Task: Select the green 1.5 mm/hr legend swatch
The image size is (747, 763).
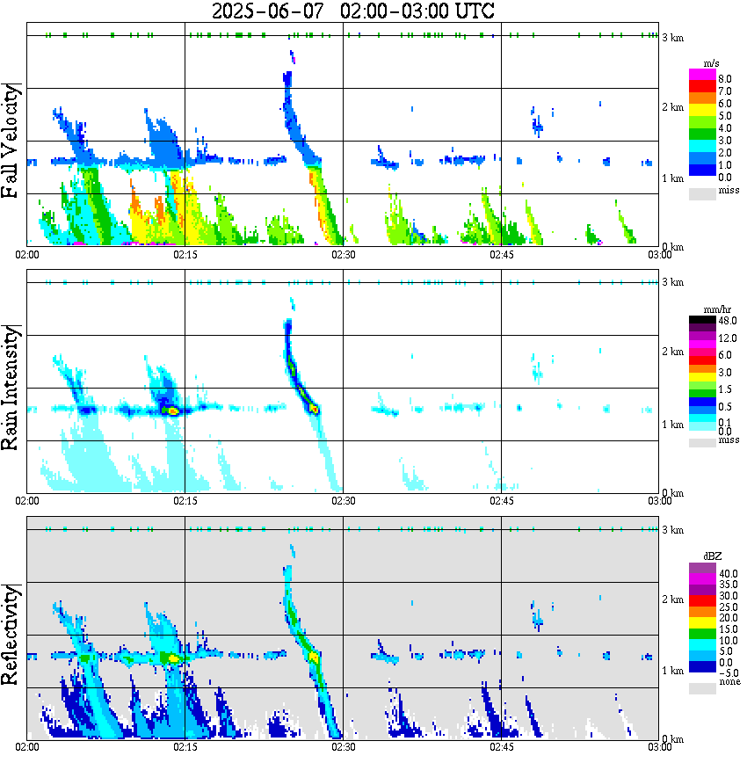Action: click(702, 393)
